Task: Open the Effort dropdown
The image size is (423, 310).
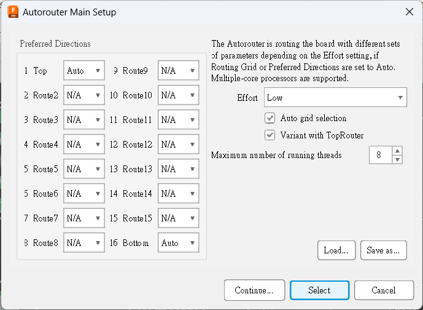Action: click(335, 98)
